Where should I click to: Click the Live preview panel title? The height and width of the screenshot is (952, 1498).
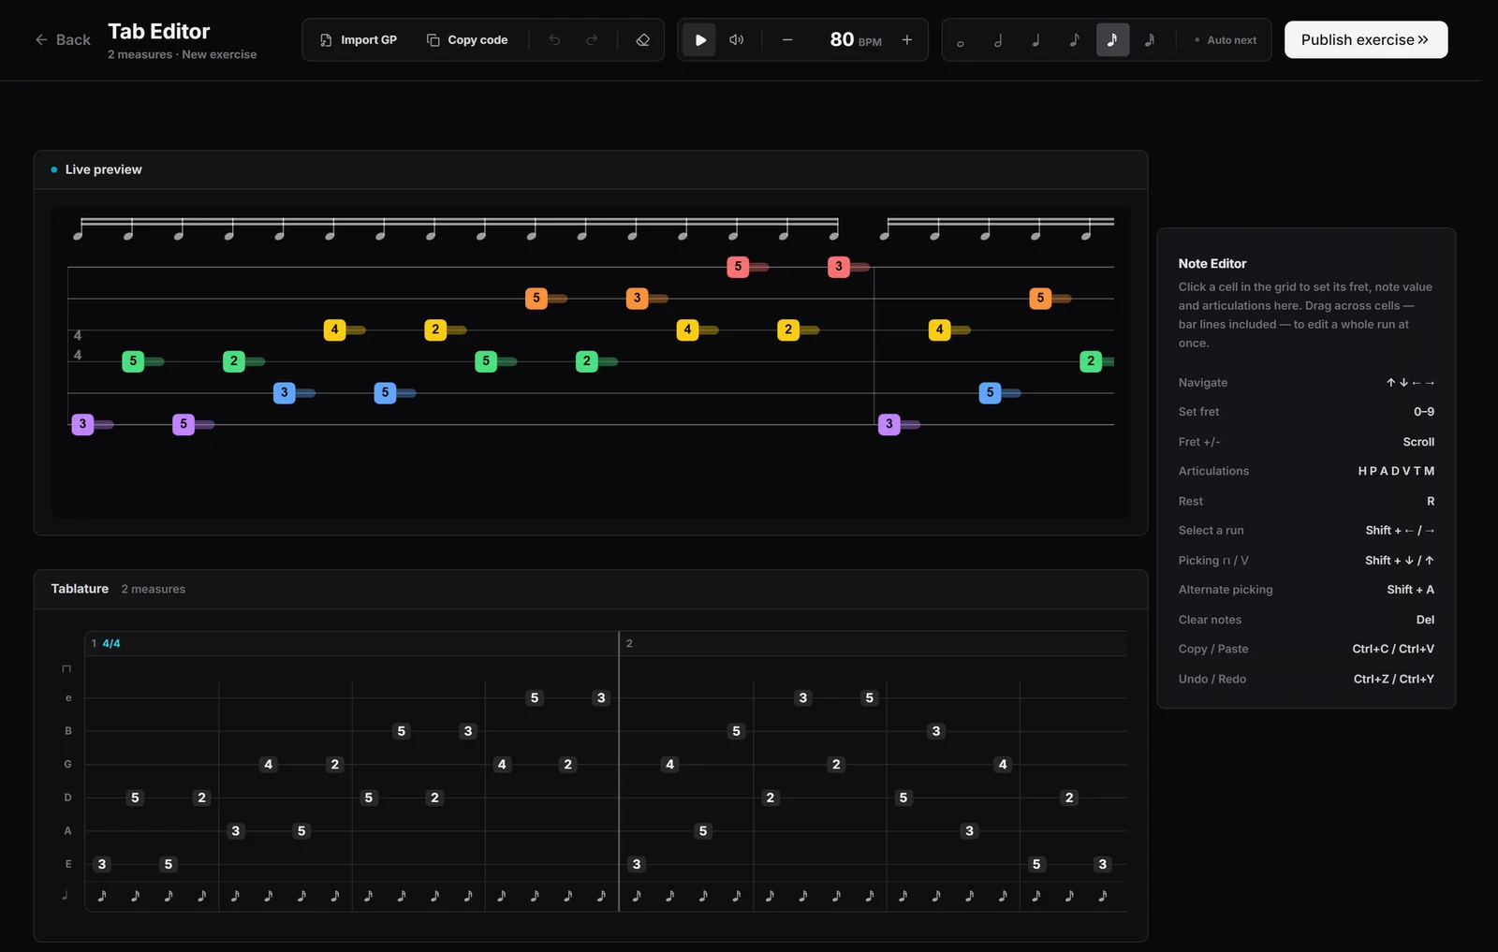pos(103,169)
